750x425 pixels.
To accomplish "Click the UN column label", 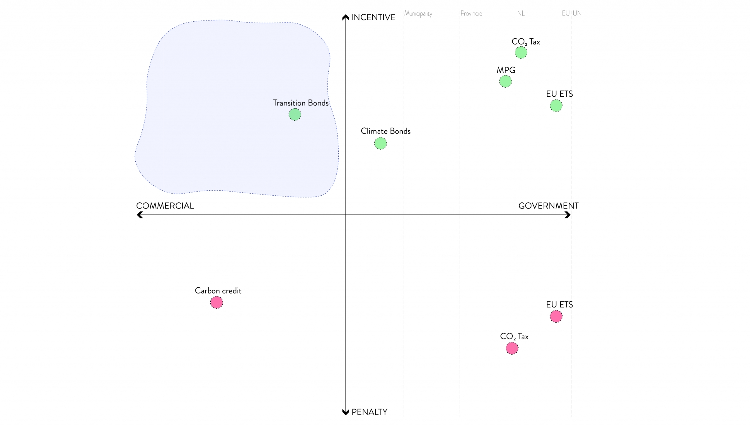I will [x=577, y=13].
